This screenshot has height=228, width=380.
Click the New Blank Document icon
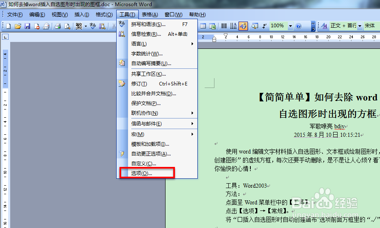(9, 26)
